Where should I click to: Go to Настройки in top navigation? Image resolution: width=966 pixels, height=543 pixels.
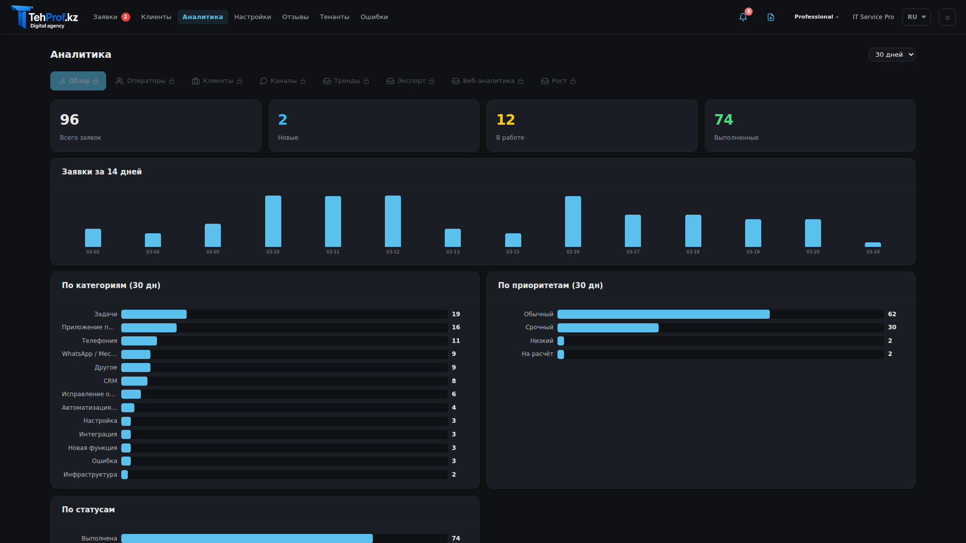click(252, 17)
